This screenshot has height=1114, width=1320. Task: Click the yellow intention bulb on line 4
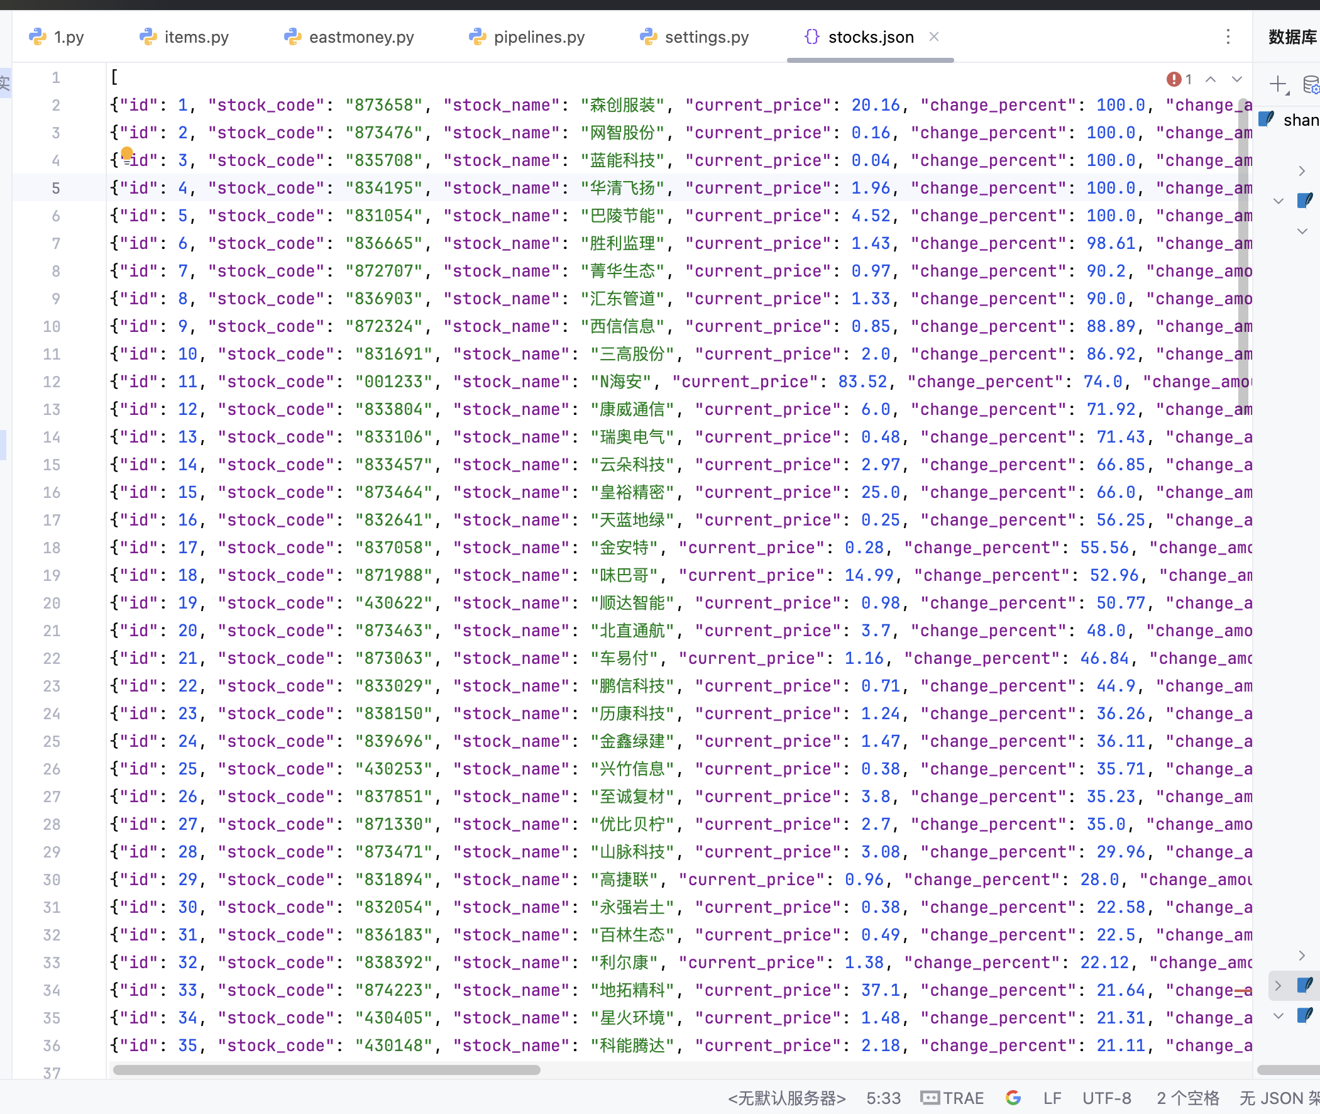[127, 153]
